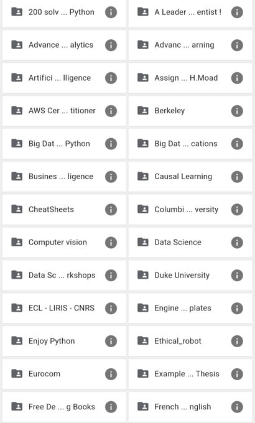The width and height of the screenshot is (255, 423).
Task: Open Engine ... plates folder
Action: coord(190,308)
